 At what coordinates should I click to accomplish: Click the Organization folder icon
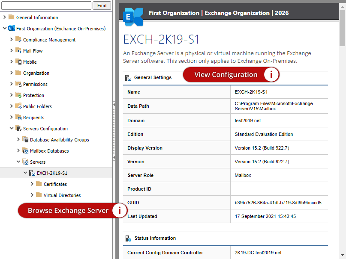(18, 73)
